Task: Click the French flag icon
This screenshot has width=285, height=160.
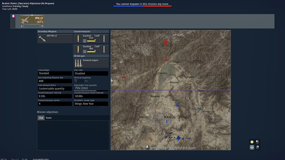Action: click(13, 16)
